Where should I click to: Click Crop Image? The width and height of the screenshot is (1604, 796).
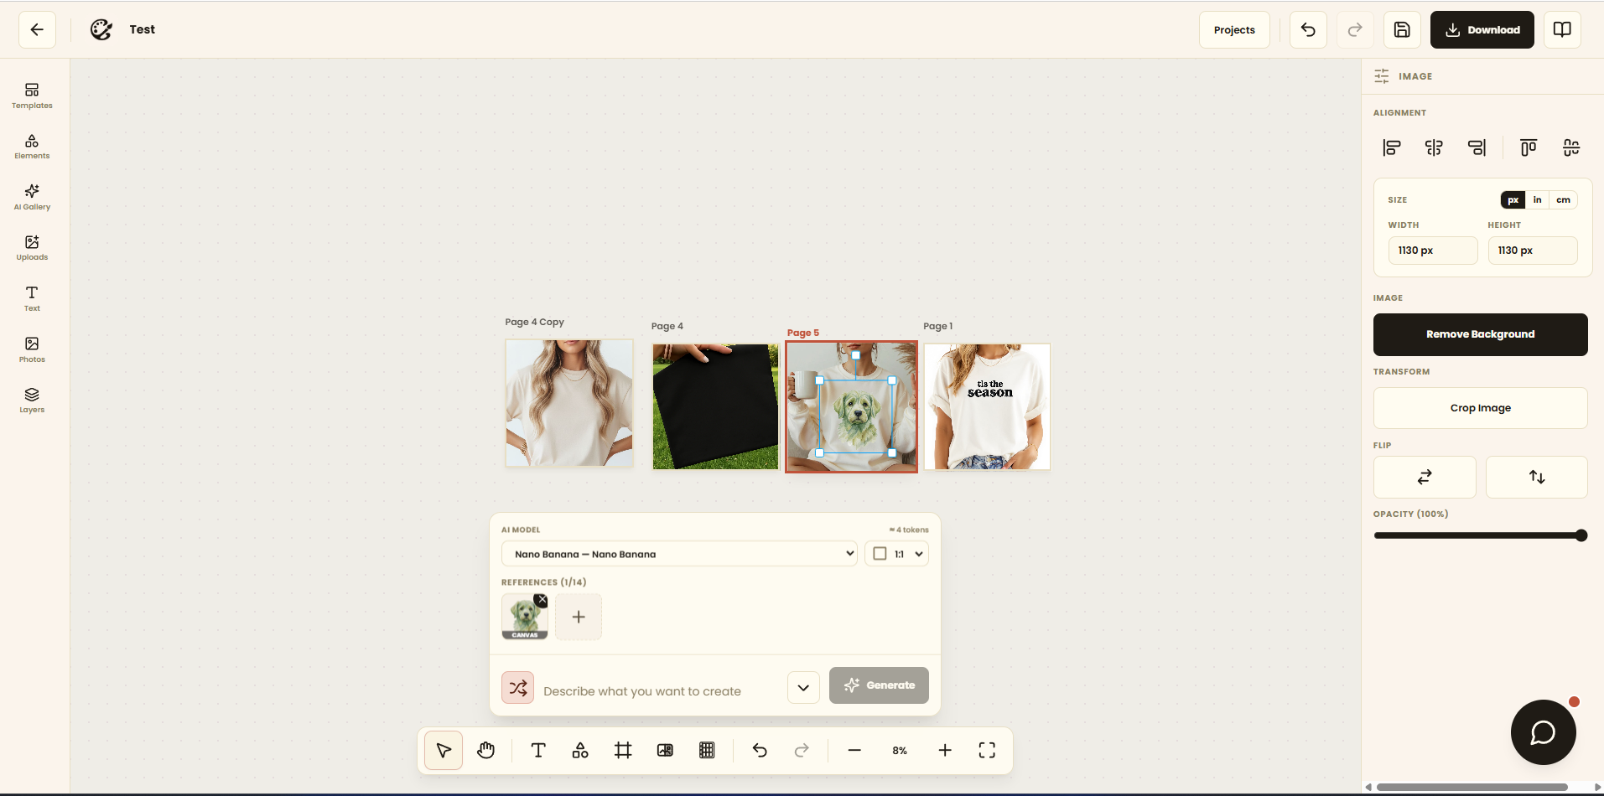[x=1481, y=408]
